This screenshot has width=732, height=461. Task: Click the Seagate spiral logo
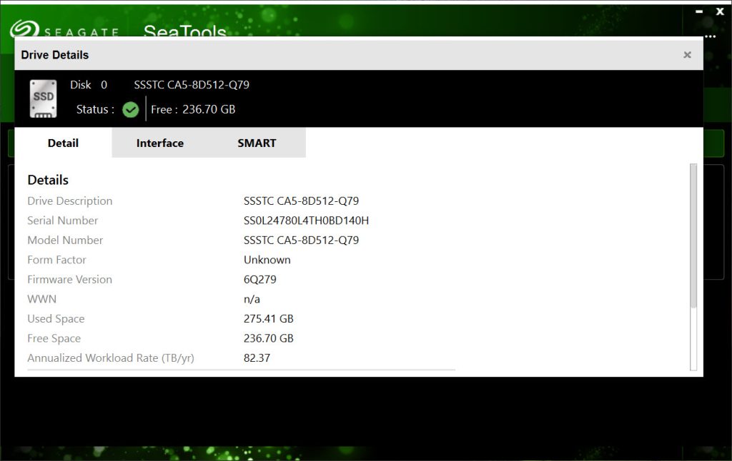click(x=23, y=30)
